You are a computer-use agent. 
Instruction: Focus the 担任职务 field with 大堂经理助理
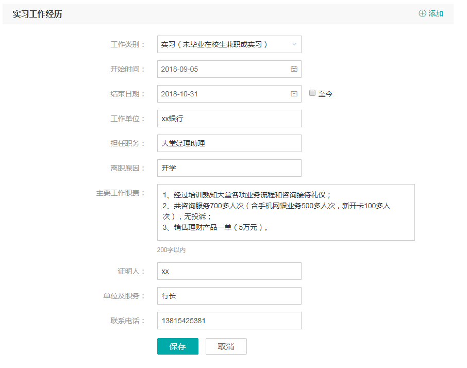coord(229,143)
